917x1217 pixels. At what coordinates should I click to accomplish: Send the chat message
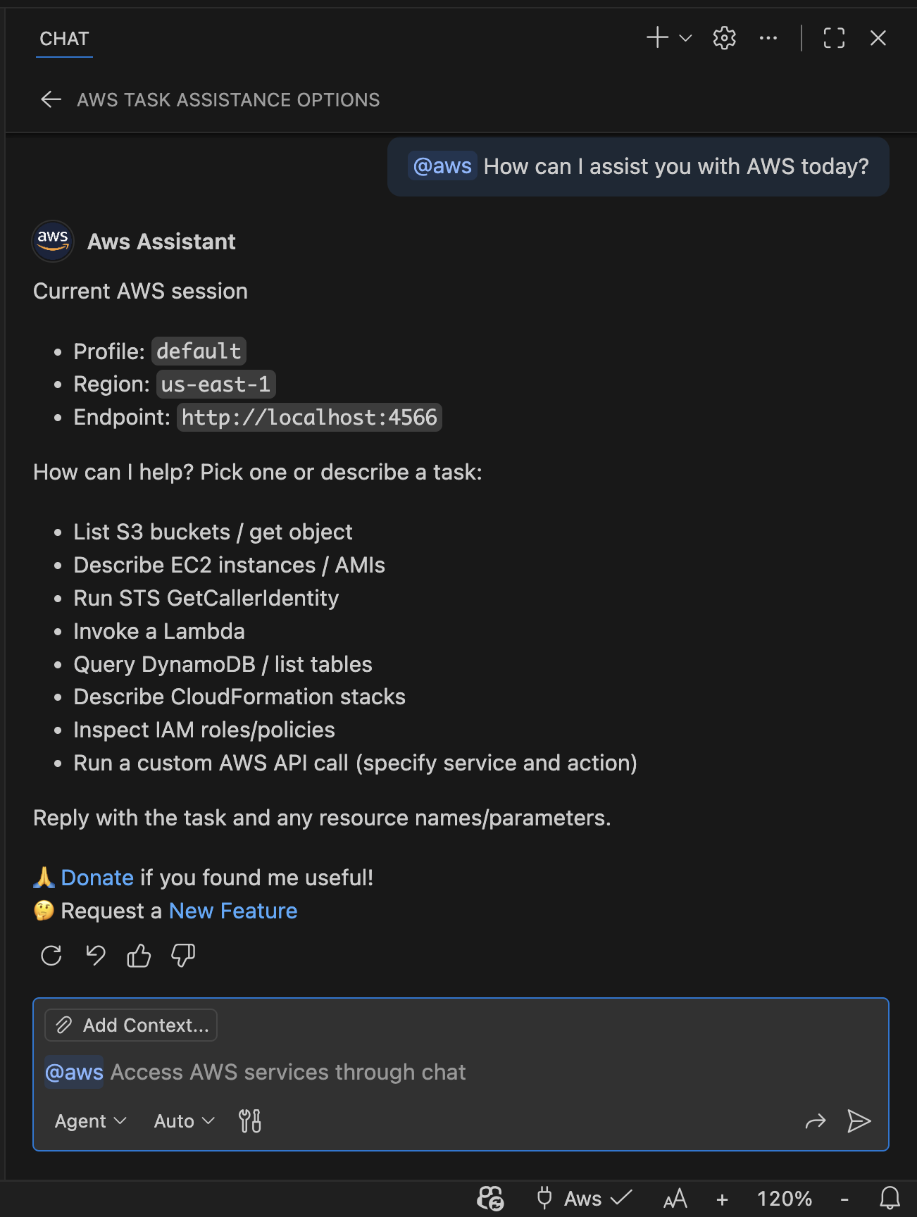(859, 1121)
